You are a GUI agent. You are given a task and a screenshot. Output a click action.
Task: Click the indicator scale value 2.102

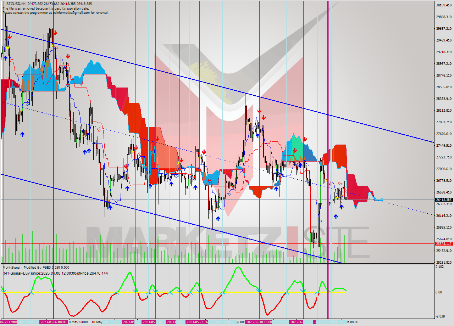441,267
